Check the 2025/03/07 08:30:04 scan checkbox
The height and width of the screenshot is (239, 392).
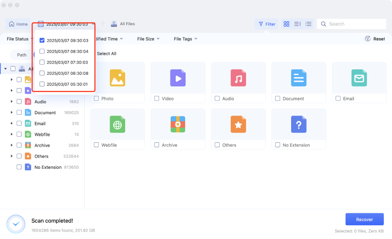(42, 51)
